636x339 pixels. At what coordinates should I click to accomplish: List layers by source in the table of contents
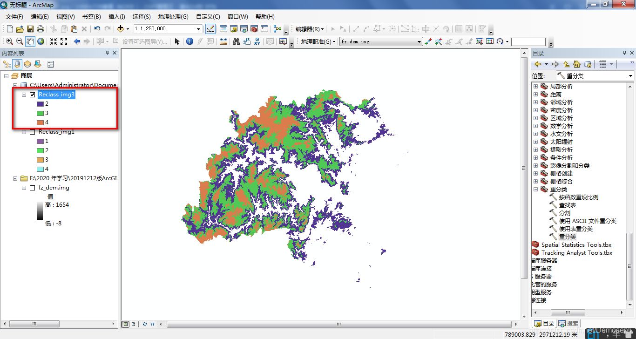[17, 64]
